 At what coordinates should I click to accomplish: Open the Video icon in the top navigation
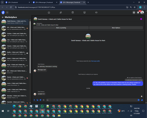[x=73, y=12]
